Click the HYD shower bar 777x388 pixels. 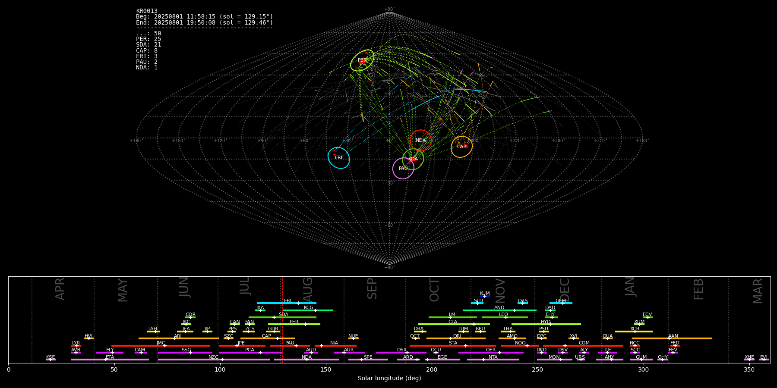coord(546,324)
